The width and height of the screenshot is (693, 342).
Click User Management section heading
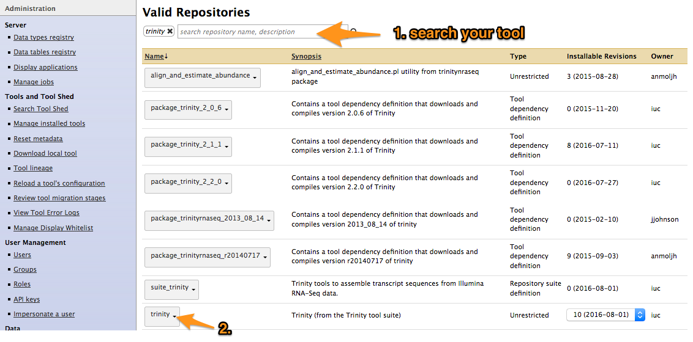pyautogui.click(x=36, y=242)
